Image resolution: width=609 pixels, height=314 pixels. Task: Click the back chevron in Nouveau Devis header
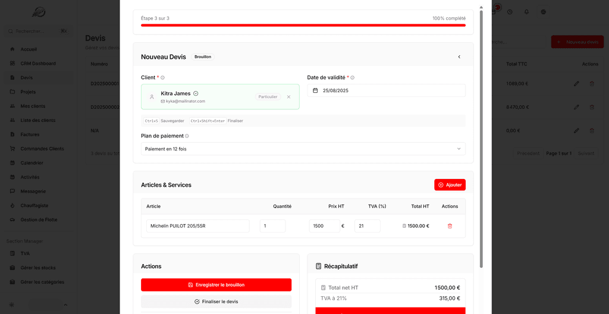point(459,57)
